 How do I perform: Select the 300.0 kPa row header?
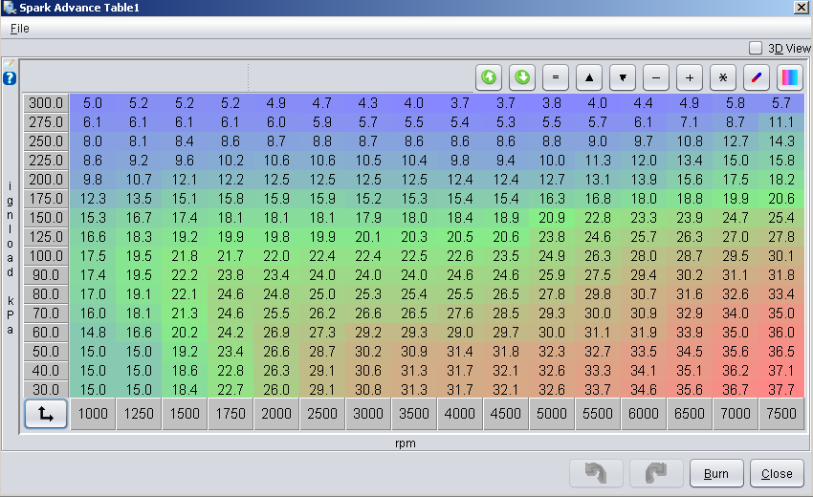(x=45, y=103)
